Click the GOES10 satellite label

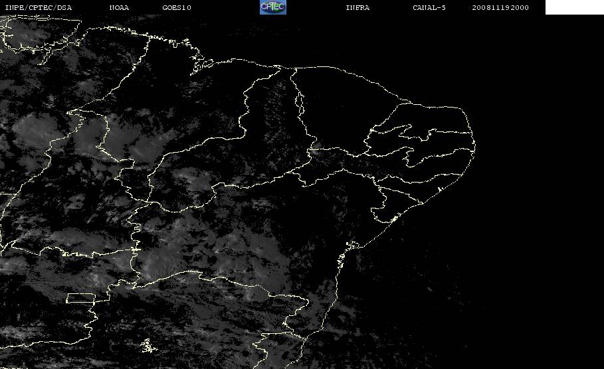click(177, 7)
